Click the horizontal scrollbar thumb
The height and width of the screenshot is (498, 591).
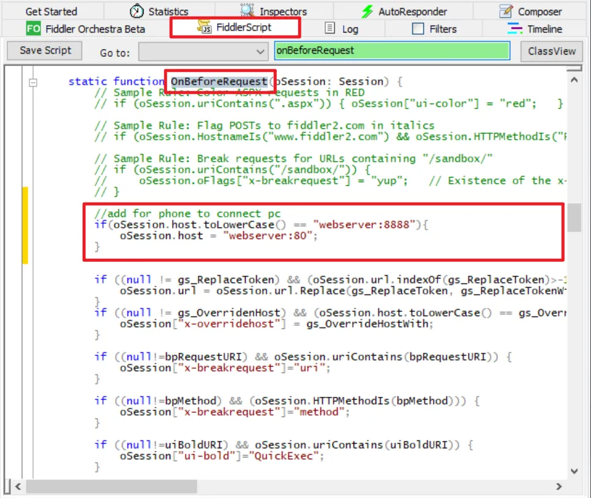111,486
